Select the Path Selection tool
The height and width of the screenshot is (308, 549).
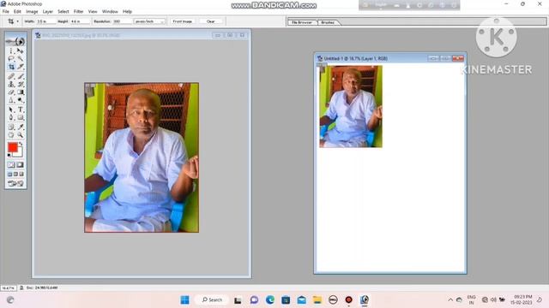tap(11, 110)
